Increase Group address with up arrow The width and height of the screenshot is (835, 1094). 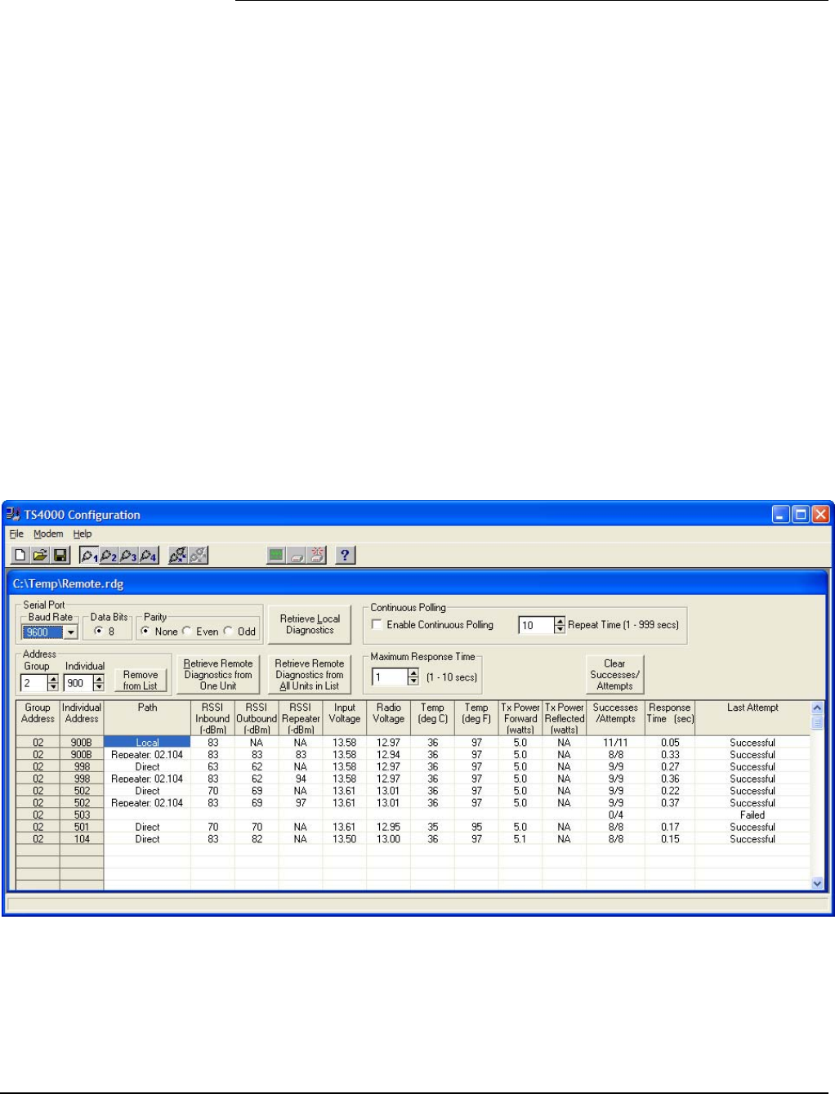click(54, 679)
